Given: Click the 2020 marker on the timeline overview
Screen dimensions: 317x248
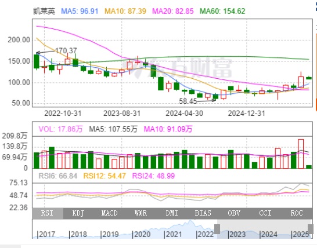Looking at the screenshot, I should point(141,234).
